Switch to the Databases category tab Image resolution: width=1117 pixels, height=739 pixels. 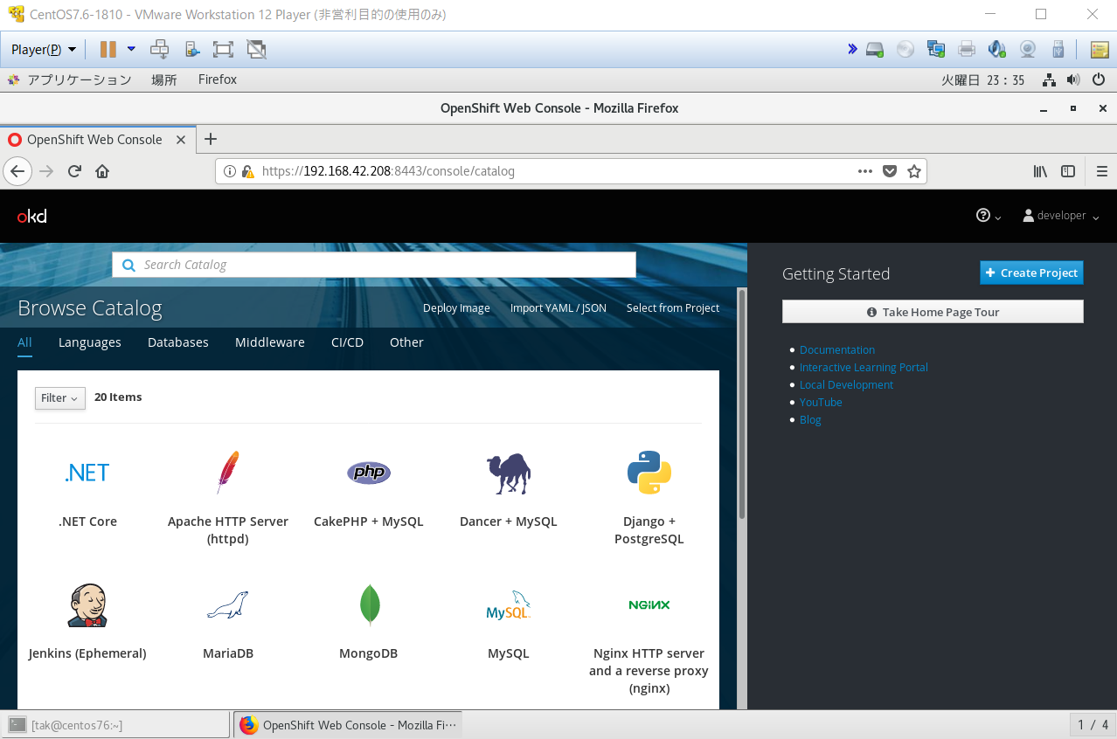[x=178, y=342]
